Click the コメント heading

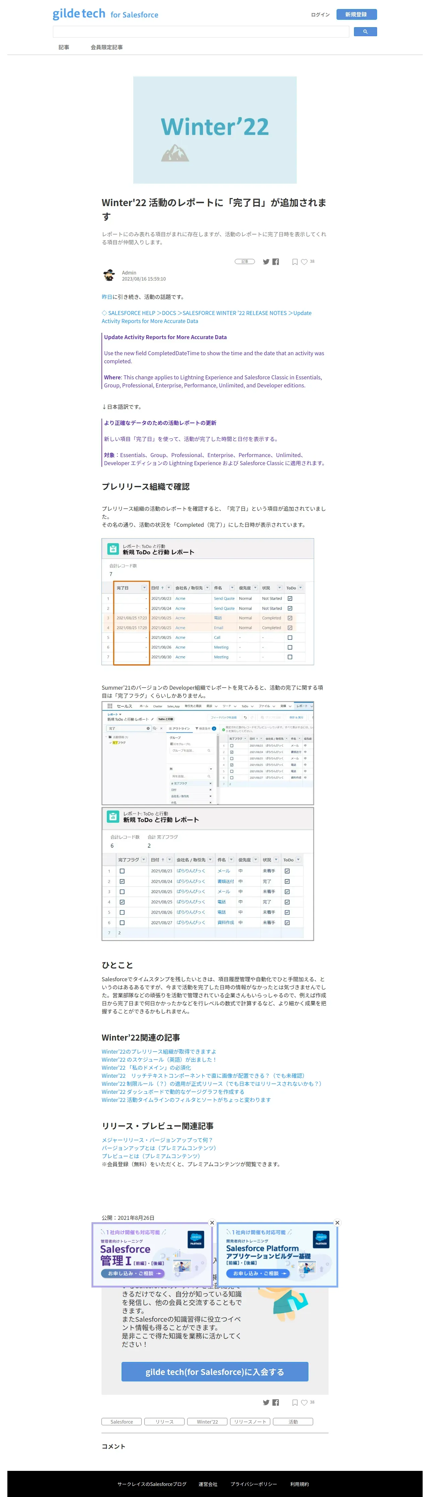coord(113,1446)
